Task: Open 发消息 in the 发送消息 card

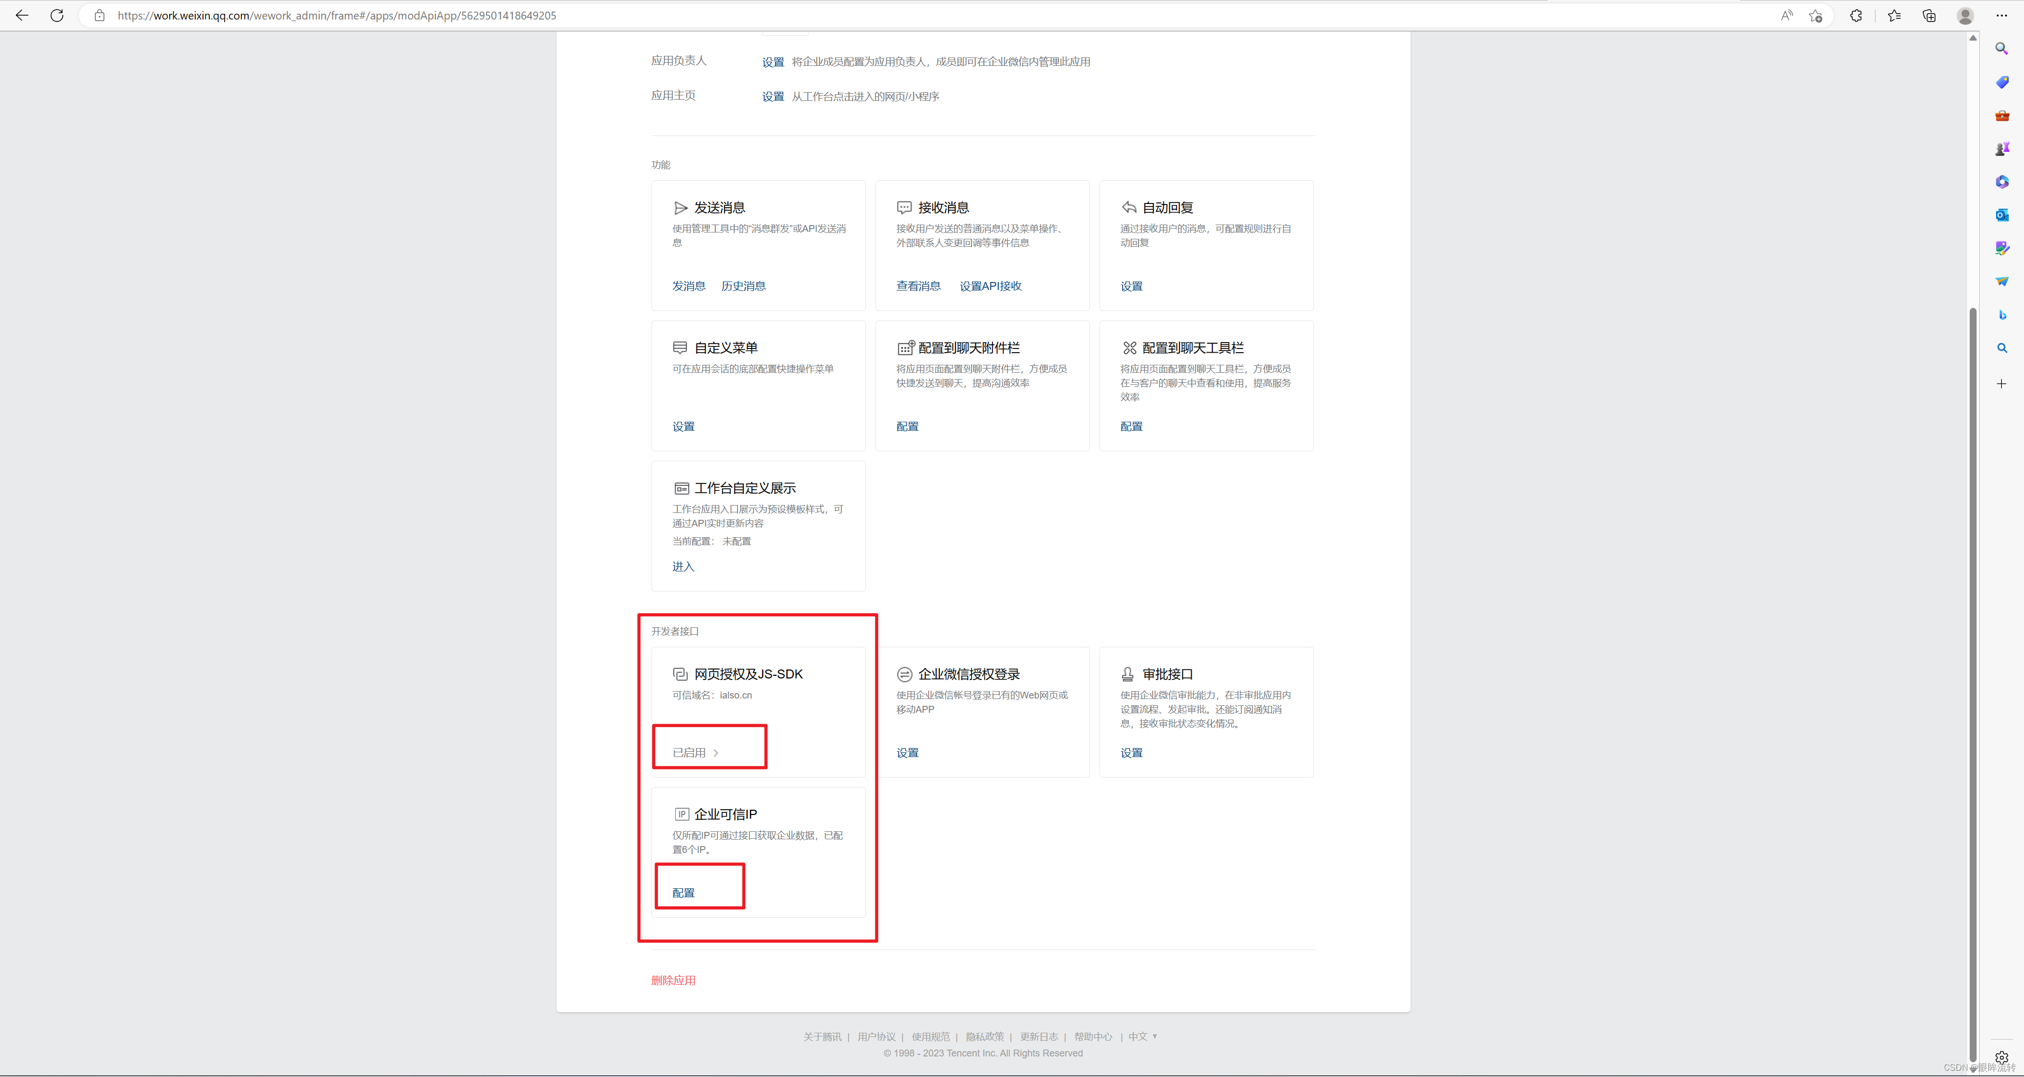Action: pyautogui.click(x=689, y=286)
